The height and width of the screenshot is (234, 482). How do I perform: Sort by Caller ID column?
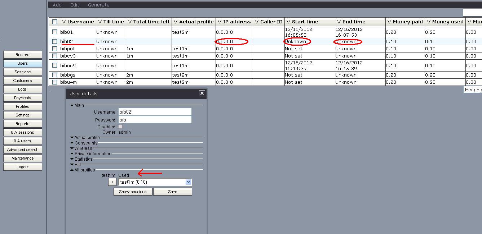tap(269, 22)
